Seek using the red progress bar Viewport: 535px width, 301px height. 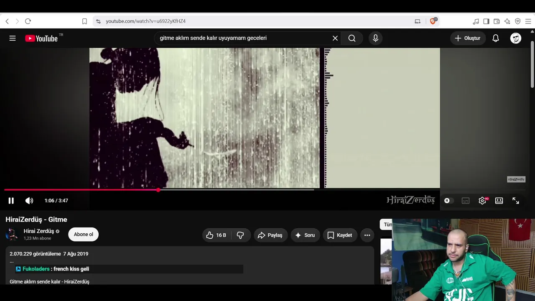click(x=264, y=190)
